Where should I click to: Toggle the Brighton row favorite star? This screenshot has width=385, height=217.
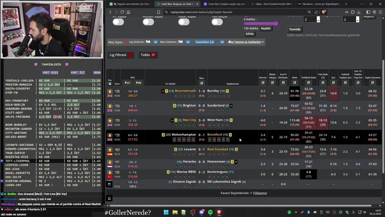click(110, 106)
